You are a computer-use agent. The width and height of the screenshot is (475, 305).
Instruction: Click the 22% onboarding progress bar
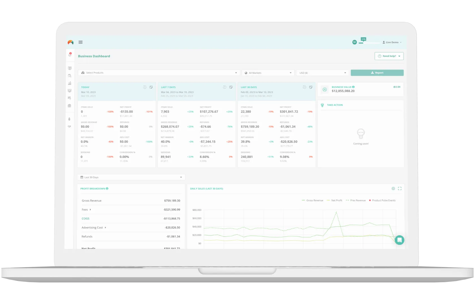coord(369,43)
